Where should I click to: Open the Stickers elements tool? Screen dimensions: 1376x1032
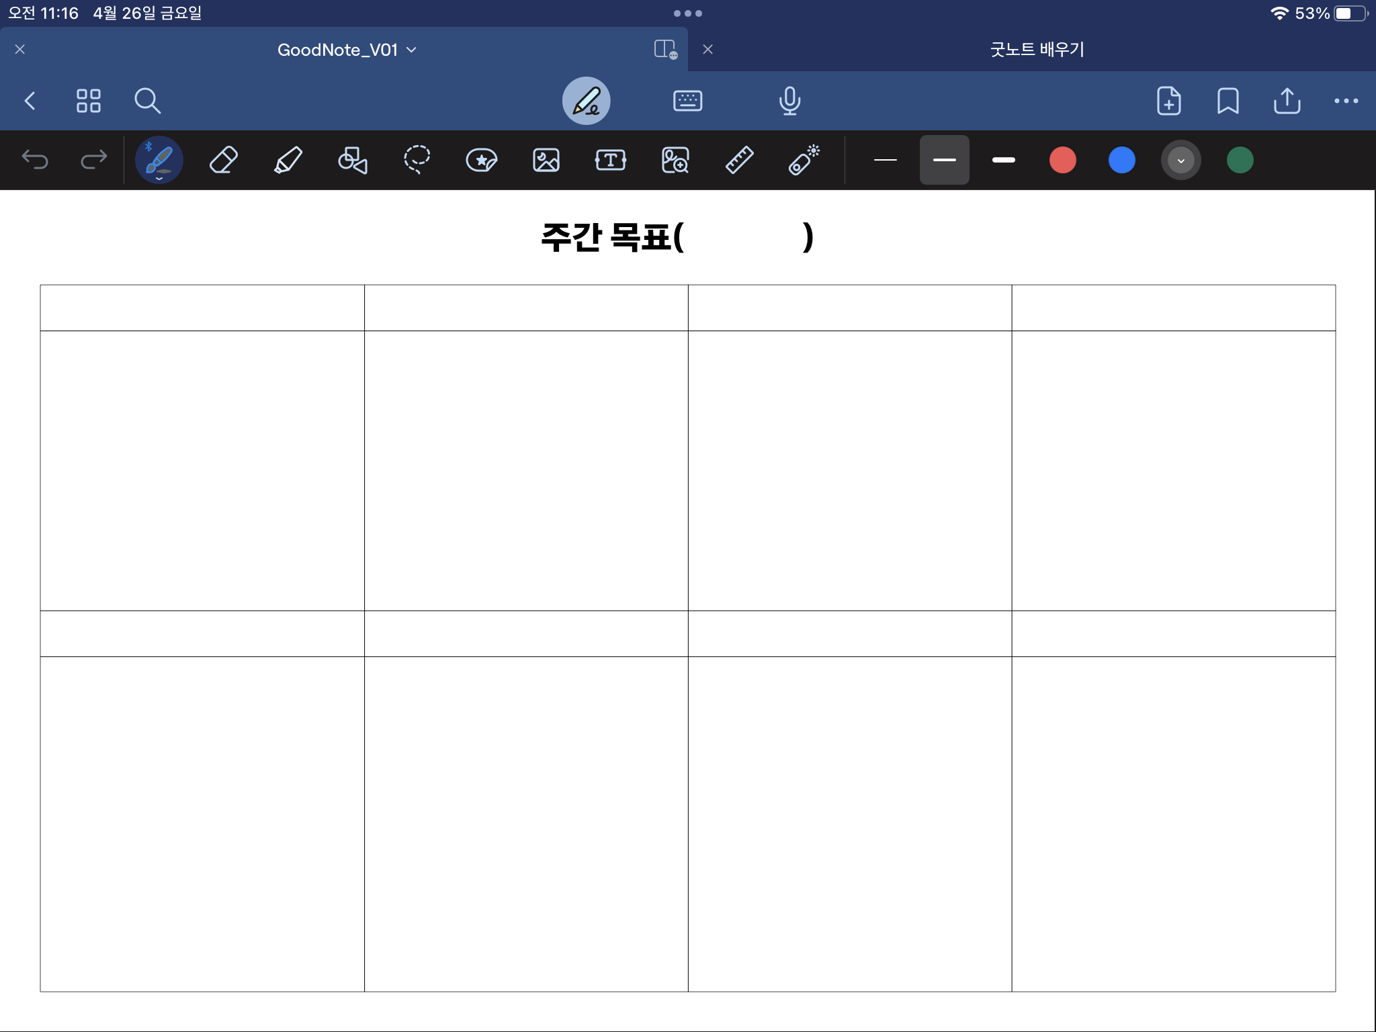point(482,160)
